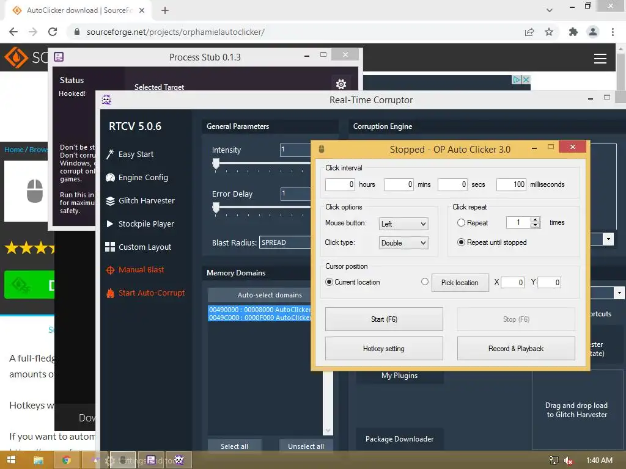Click the Glitch Harvester layers icon

(110, 200)
